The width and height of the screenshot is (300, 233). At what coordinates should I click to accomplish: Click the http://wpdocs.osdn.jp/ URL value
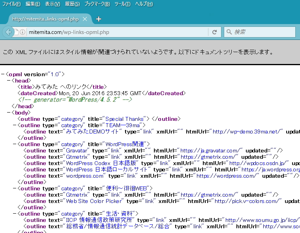258,163
